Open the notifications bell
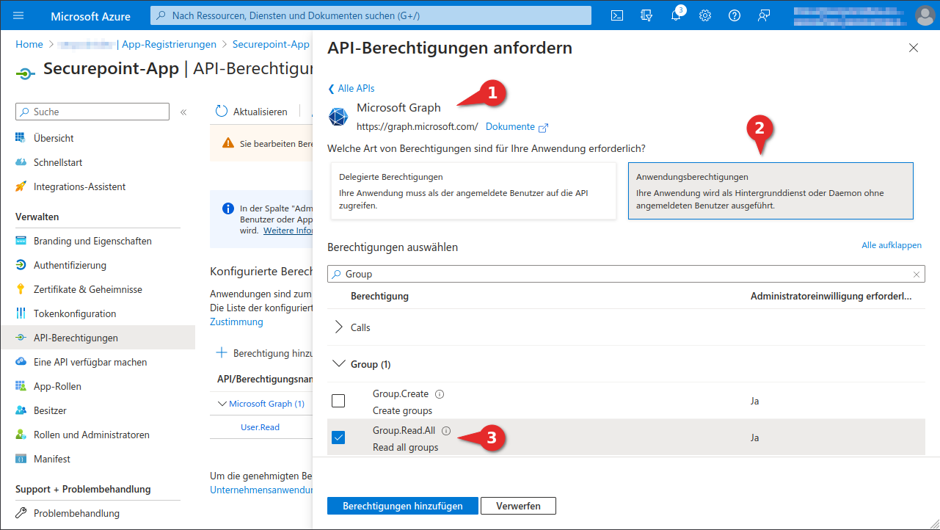 (x=676, y=15)
